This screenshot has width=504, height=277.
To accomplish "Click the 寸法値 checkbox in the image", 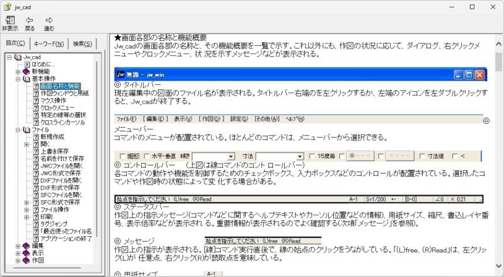I will tap(422, 156).
